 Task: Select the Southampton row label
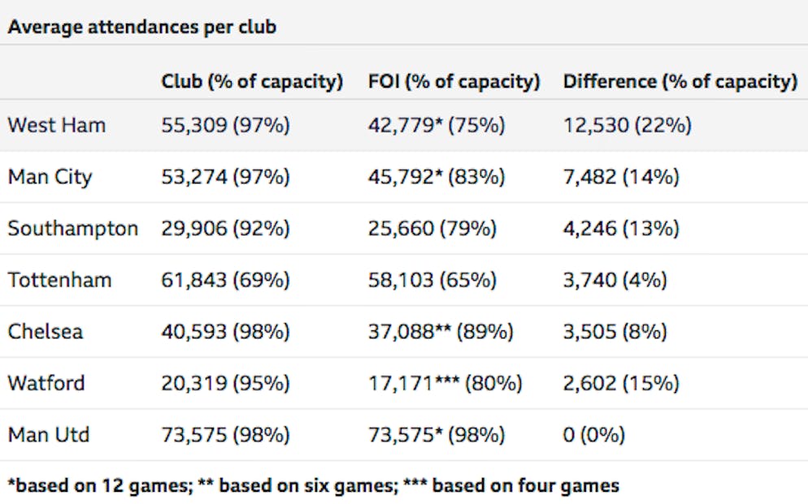click(73, 228)
